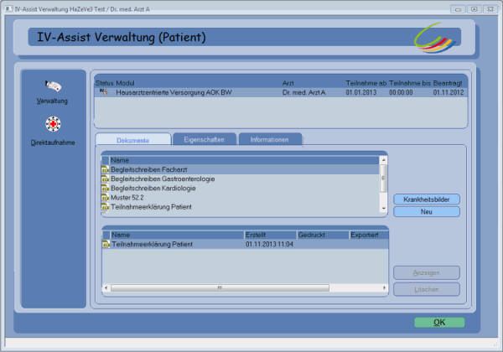Click the date 01.11.2013 11:04 cell

click(x=269, y=244)
